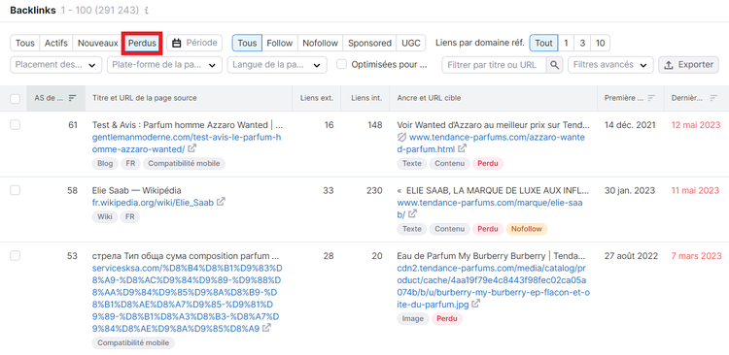Filter by Follow links
Image resolution: width=729 pixels, height=355 pixels.
pos(279,43)
